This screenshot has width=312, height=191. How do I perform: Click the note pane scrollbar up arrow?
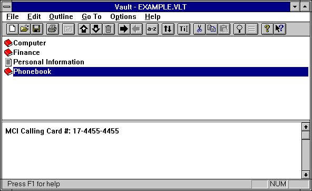coord(306,127)
